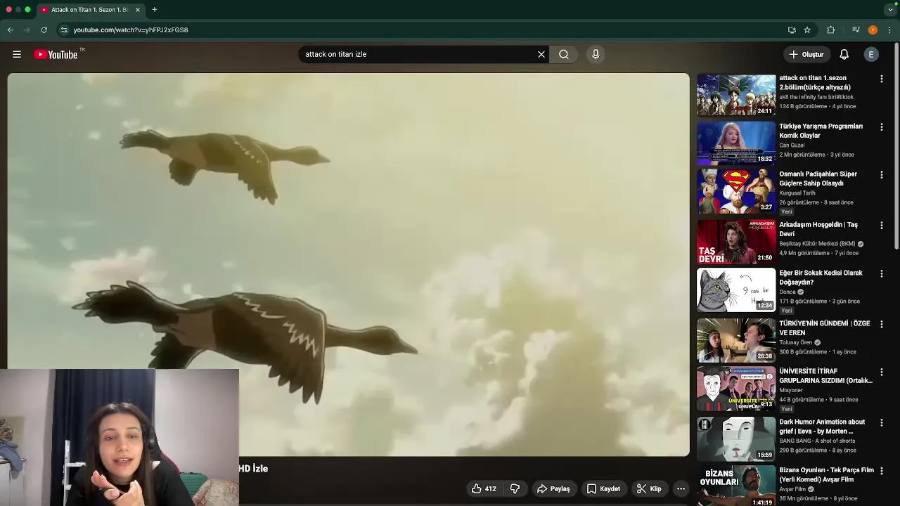The width and height of the screenshot is (900, 506).
Task: Visit Tolunay Ören channel name
Action: click(795, 342)
